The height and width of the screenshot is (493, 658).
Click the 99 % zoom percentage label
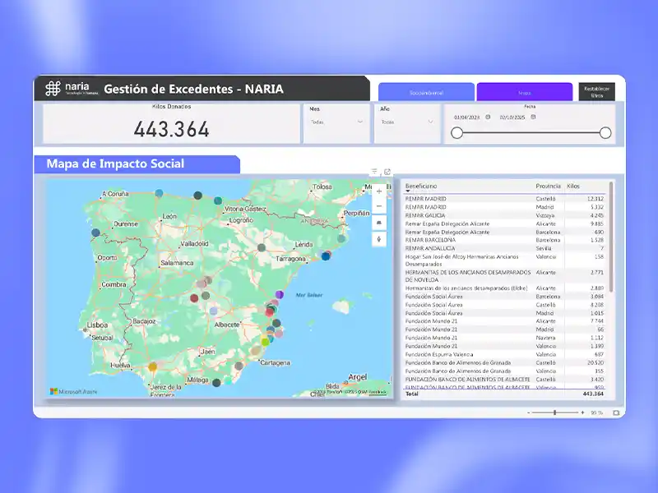click(597, 413)
